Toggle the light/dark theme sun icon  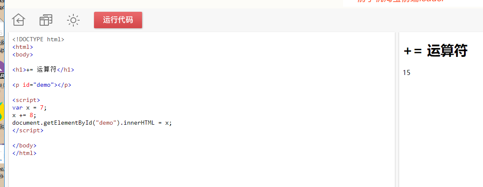(x=73, y=20)
